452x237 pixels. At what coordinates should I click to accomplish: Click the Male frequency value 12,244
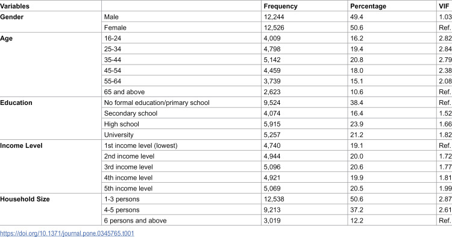coord(274,17)
